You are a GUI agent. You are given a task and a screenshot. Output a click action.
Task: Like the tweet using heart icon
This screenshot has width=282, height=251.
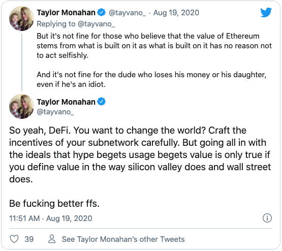click(x=14, y=239)
